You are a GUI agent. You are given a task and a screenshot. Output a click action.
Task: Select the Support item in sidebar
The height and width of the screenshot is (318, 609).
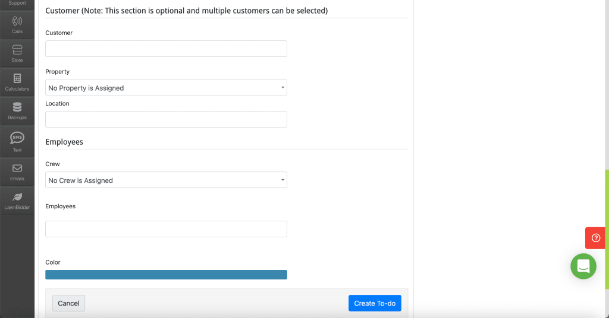(x=17, y=4)
